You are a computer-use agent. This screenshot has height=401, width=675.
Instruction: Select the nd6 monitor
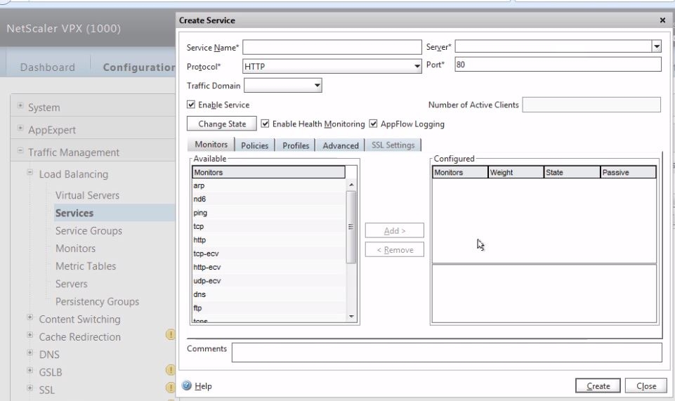[x=268, y=199]
